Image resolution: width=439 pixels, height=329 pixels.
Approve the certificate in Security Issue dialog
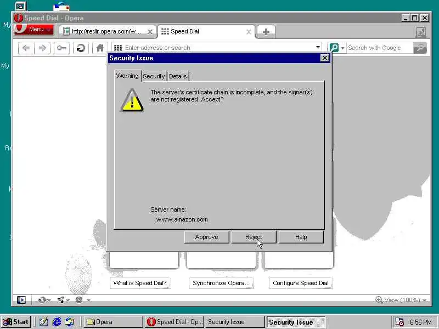(x=207, y=237)
